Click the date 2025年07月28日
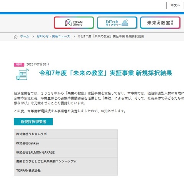Screen dimensions: 184x184 [x=38, y=64]
